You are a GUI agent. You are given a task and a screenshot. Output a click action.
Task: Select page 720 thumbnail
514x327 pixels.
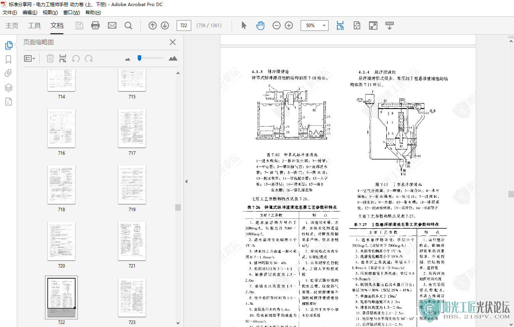(61, 241)
